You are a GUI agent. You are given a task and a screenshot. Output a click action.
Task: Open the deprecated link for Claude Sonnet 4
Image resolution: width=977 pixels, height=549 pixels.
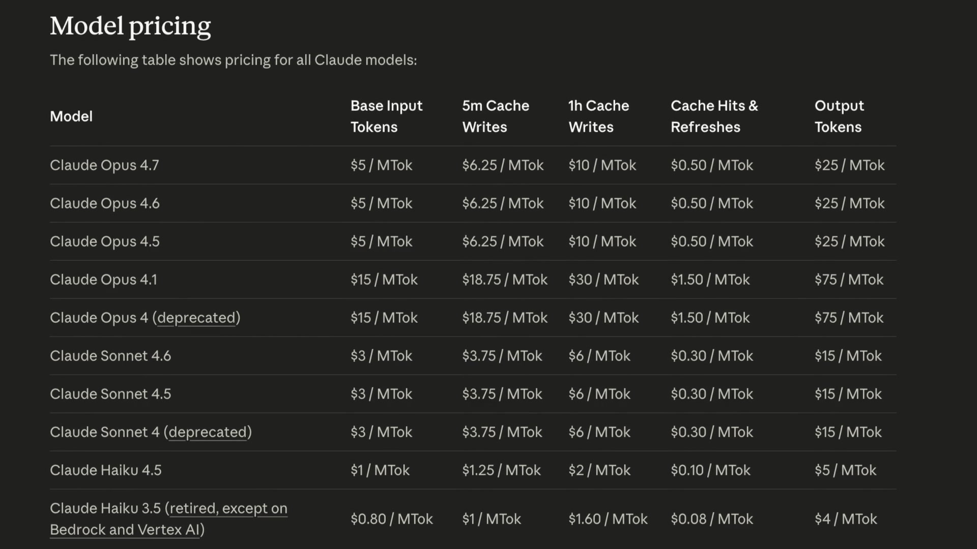pyautogui.click(x=208, y=432)
